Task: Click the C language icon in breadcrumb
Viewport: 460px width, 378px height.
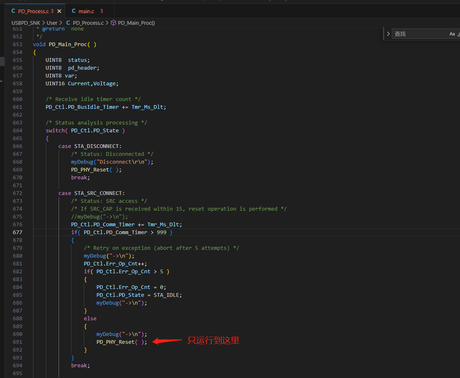Action: pyautogui.click(x=68, y=23)
